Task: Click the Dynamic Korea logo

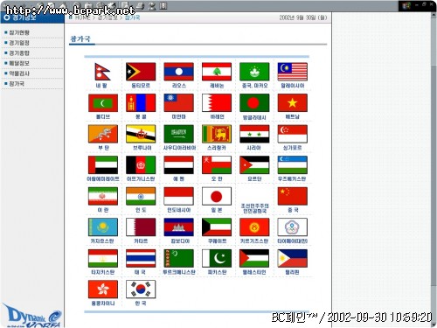Action: pos(32,316)
